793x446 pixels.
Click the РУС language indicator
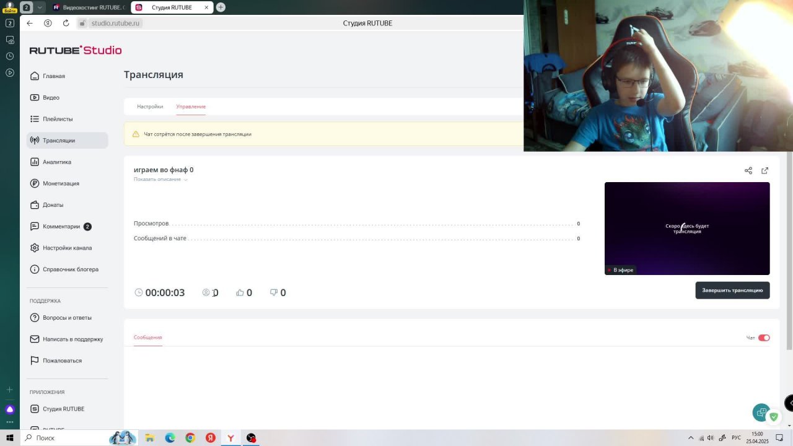tap(737, 438)
